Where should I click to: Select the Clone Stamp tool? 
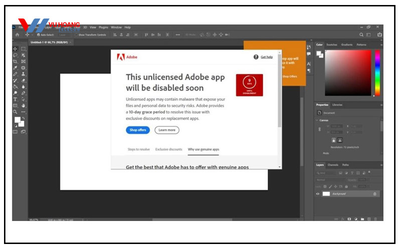click(23, 74)
